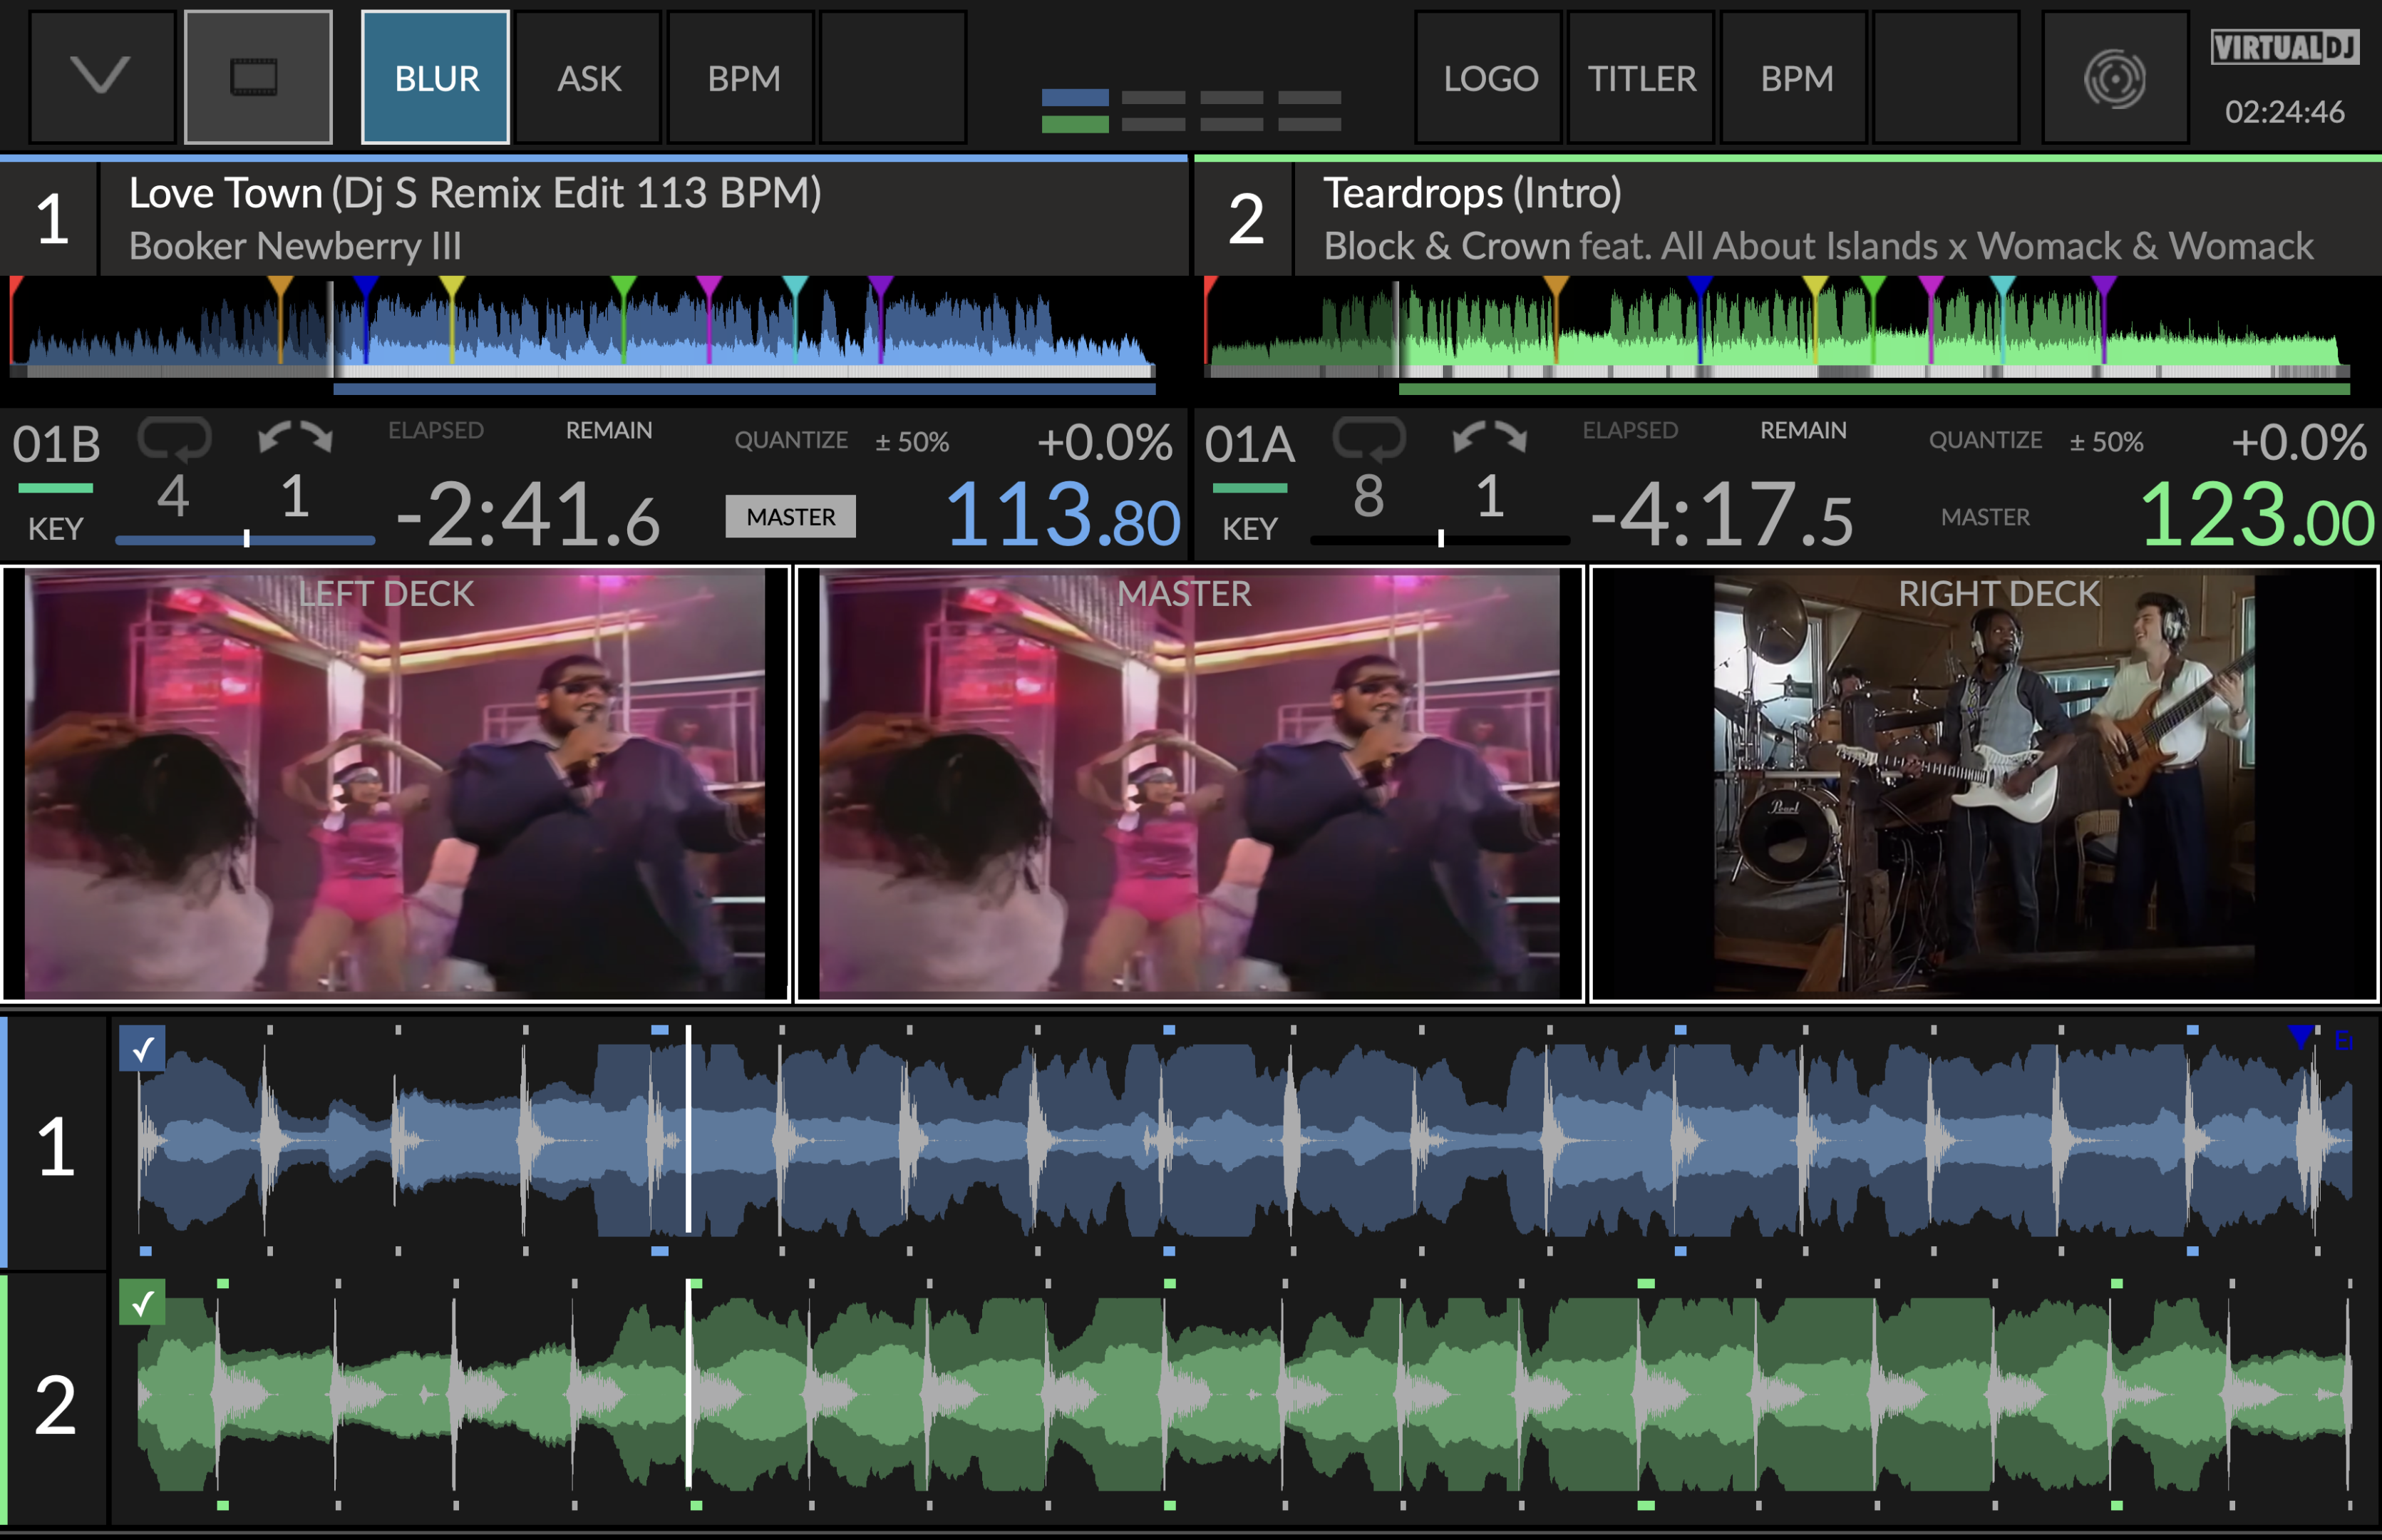Screen dimensions: 2382x1540
Task: Toggle deck 1 QUANTIZE
Action: point(790,440)
